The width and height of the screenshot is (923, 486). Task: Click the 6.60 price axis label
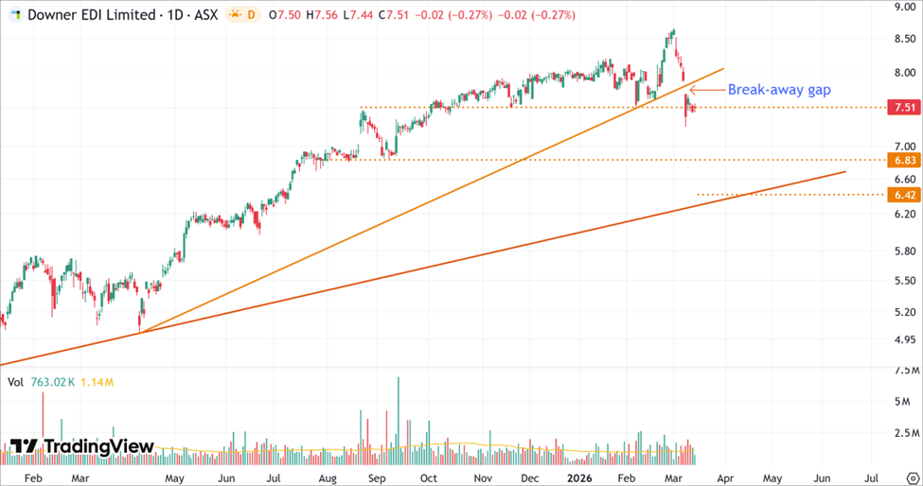click(x=904, y=180)
